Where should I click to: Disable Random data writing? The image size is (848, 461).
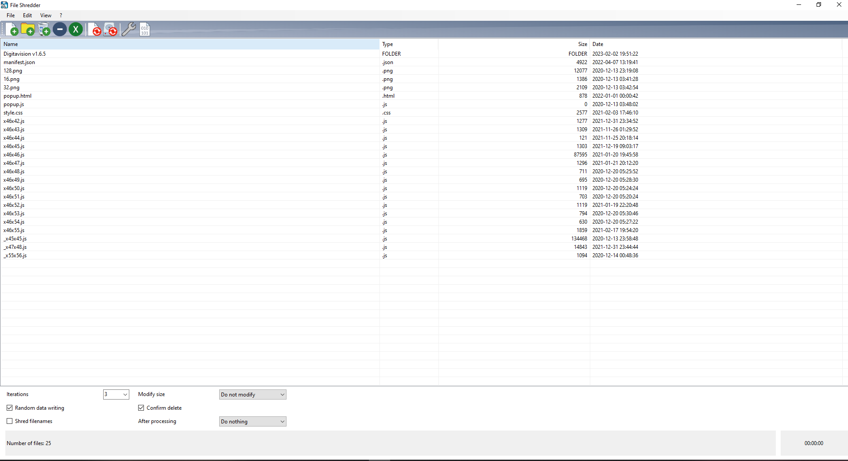[x=9, y=408]
